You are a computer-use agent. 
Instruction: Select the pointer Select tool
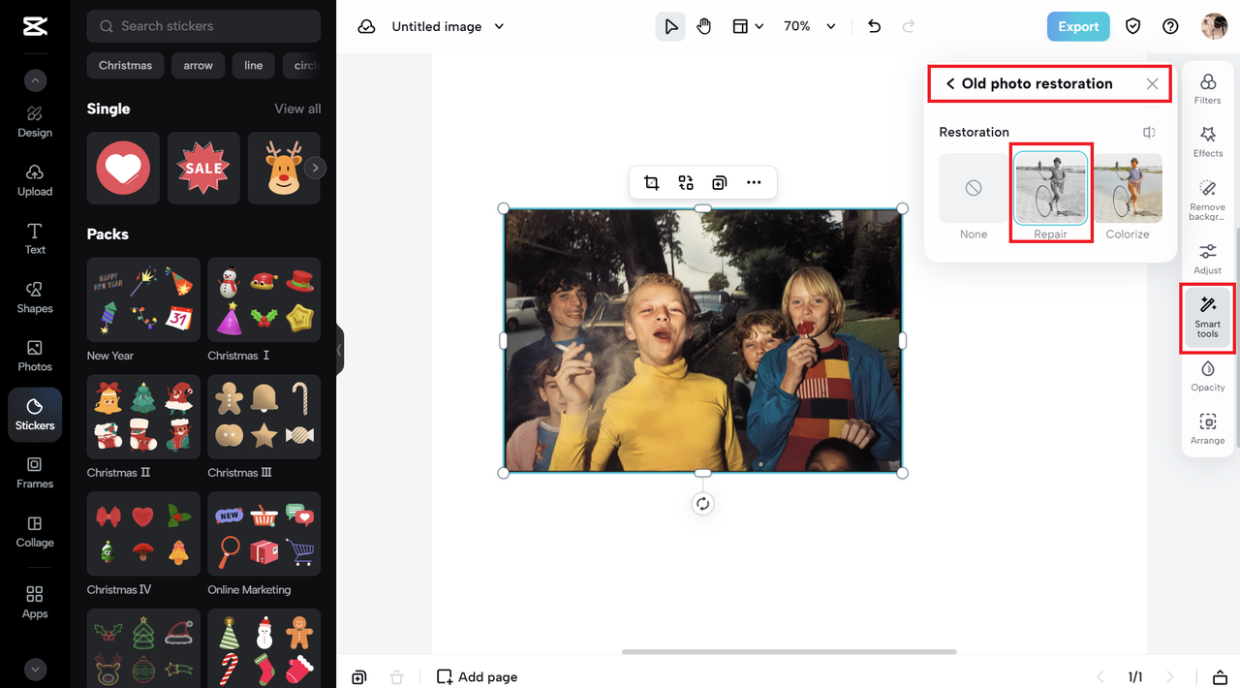670,26
